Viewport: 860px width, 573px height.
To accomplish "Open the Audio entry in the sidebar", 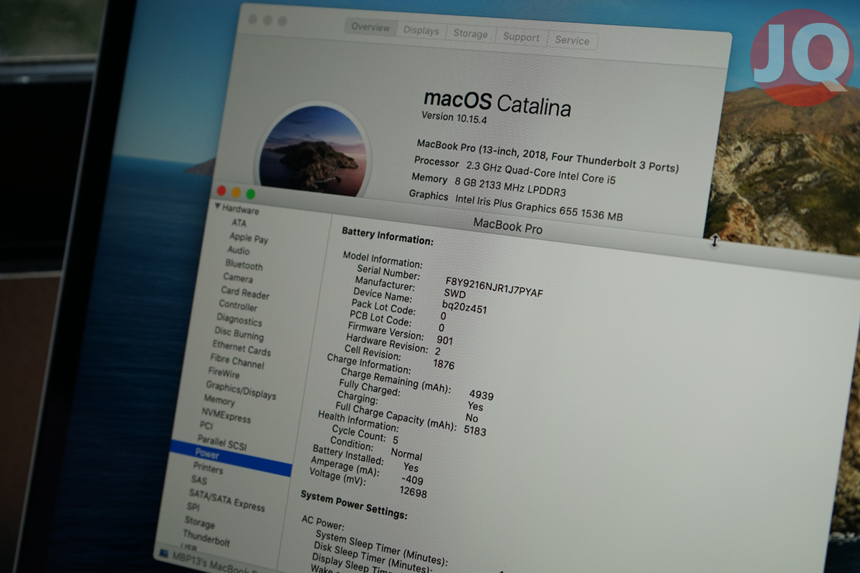I will point(239,251).
